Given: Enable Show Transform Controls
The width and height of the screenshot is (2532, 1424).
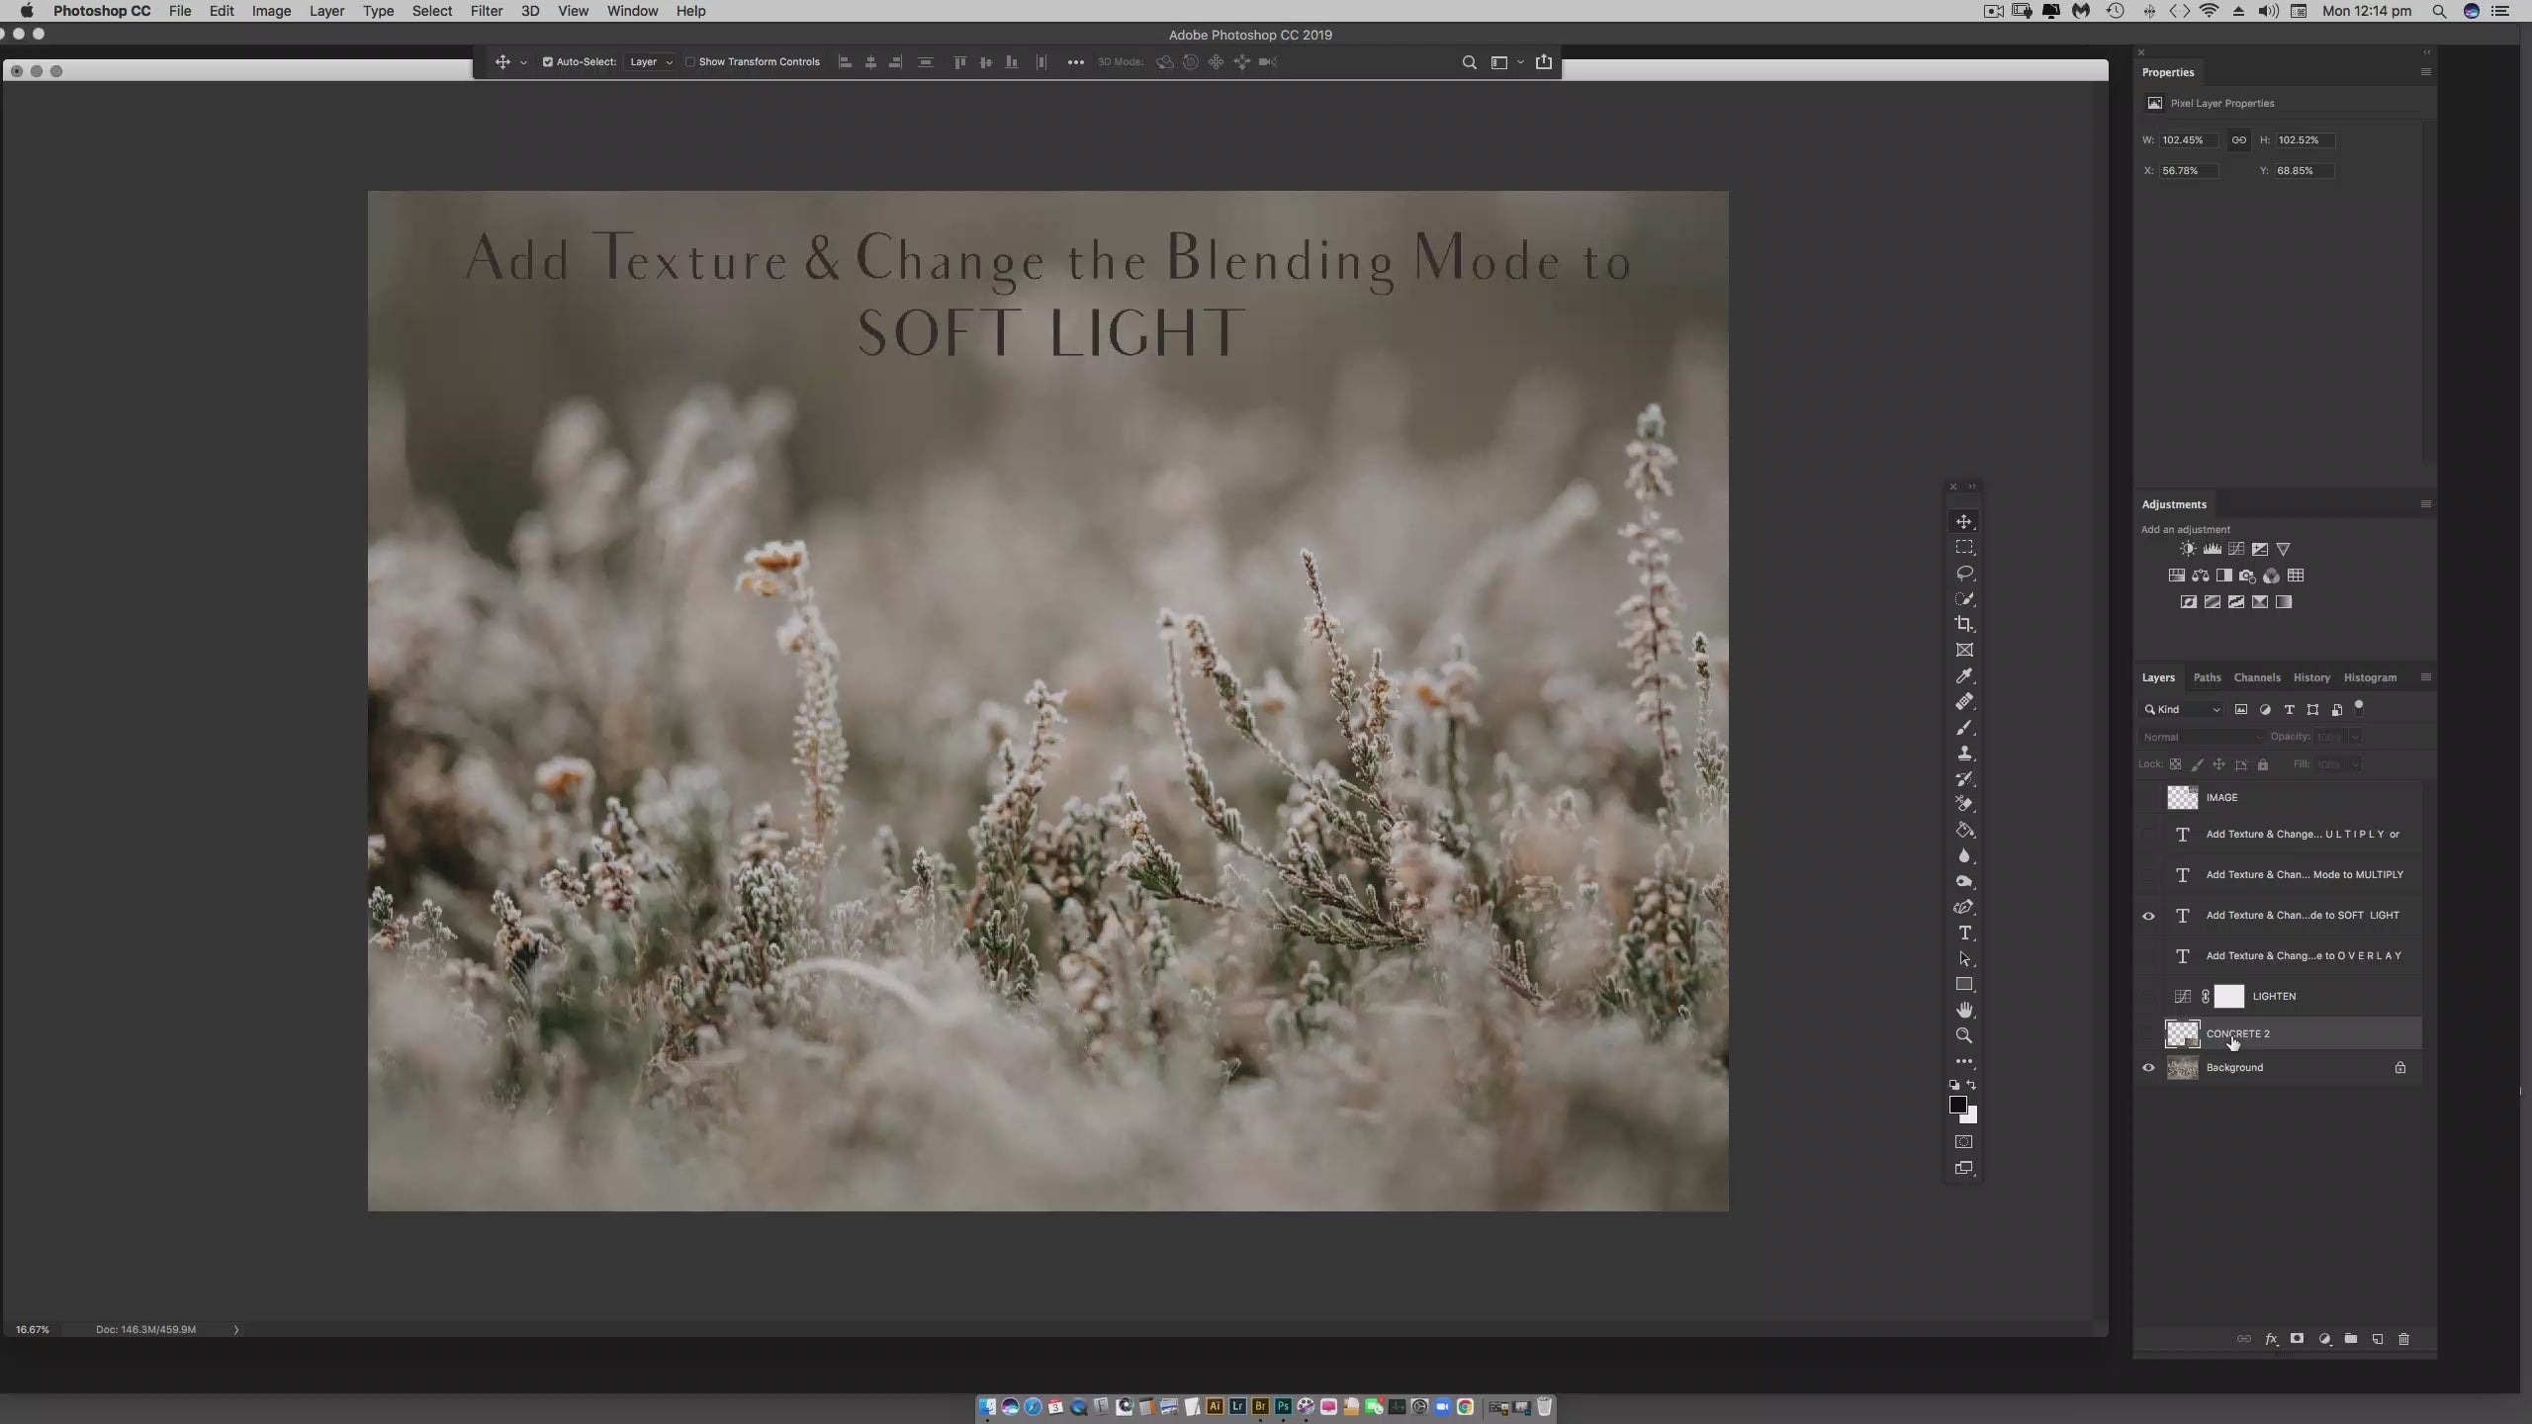Looking at the screenshot, I should 690,62.
